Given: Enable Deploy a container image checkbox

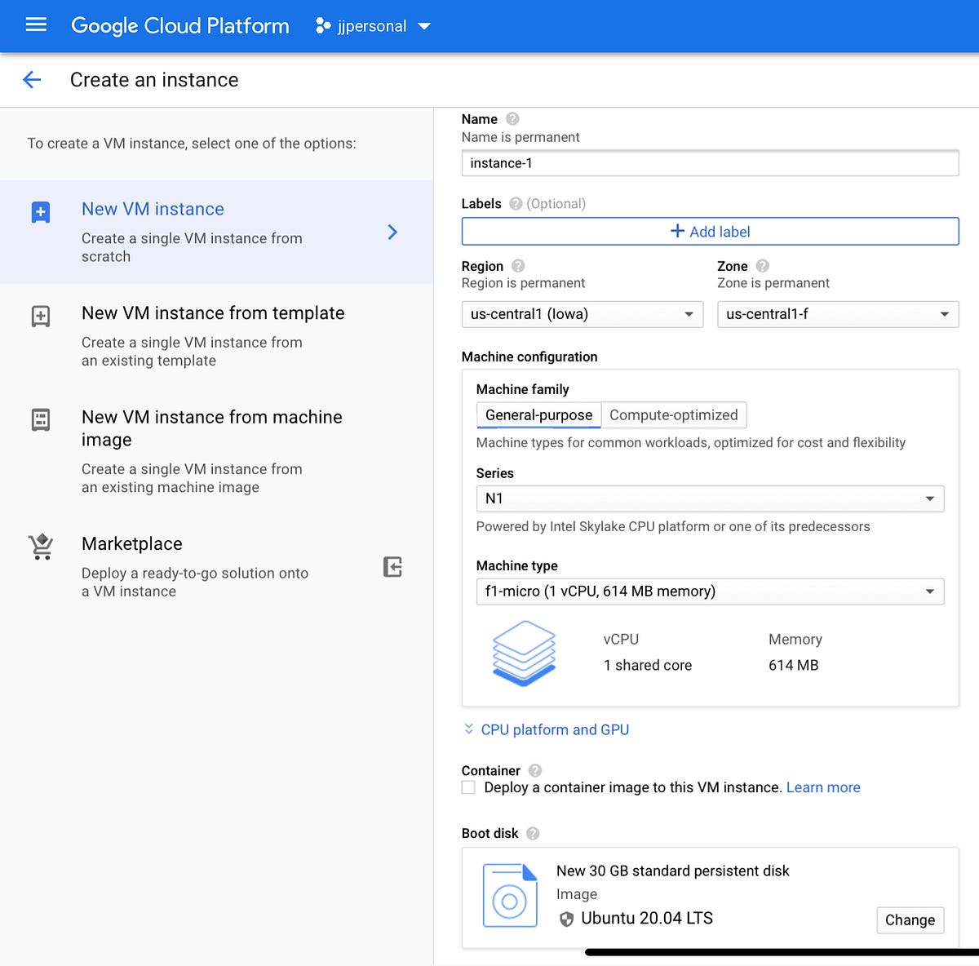Looking at the screenshot, I should click(468, 787).
